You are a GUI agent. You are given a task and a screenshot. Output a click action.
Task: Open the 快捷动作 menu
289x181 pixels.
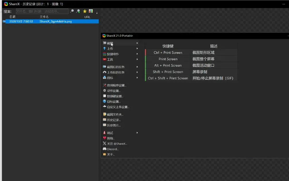(120, 54)
